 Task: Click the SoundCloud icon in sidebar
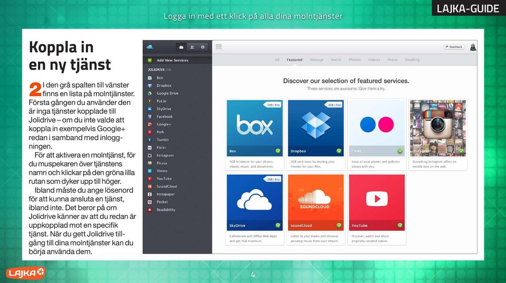pyautogui.click(x=150, y=186)
